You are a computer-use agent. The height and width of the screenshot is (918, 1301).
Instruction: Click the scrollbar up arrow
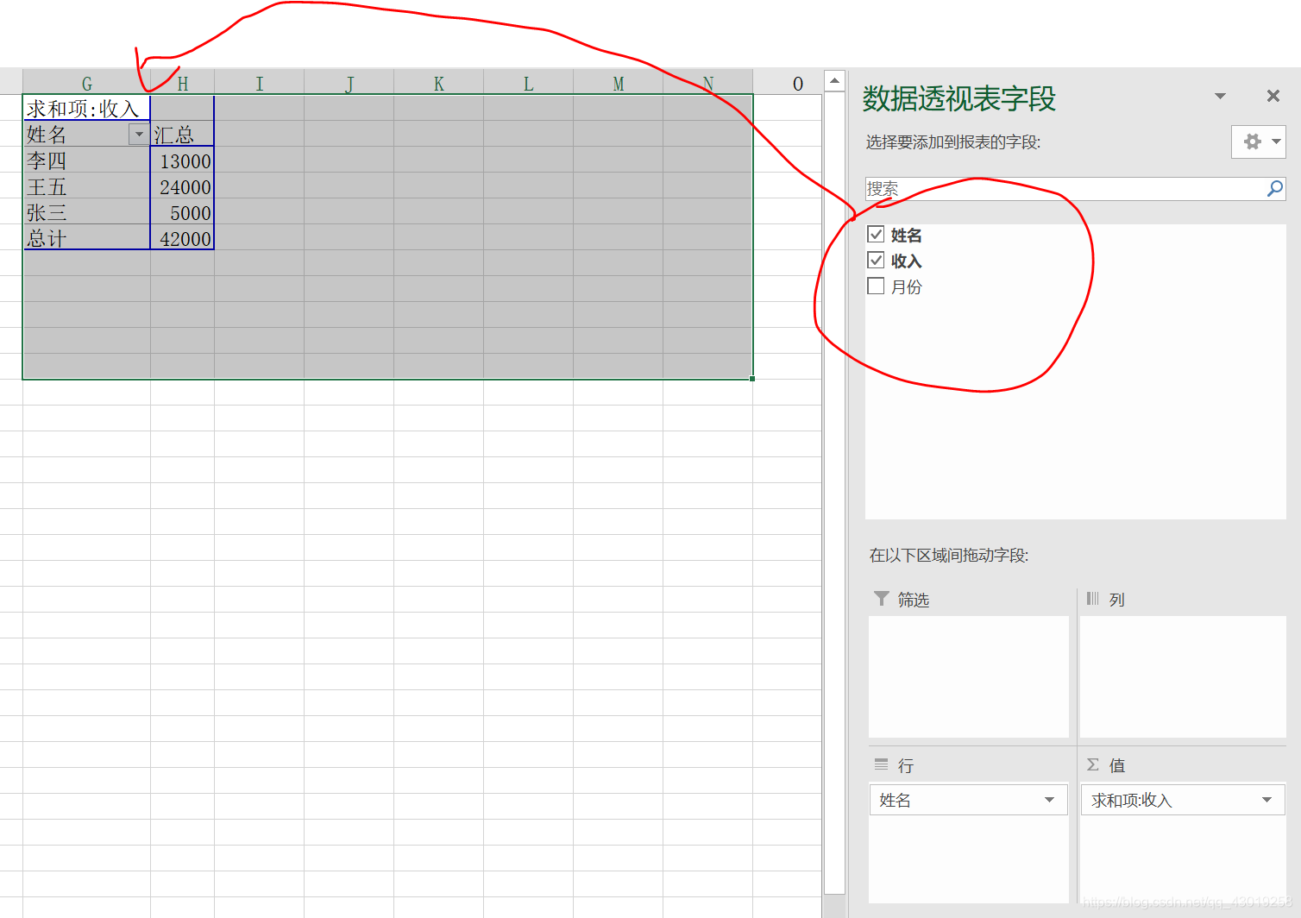tap(834, 80)
